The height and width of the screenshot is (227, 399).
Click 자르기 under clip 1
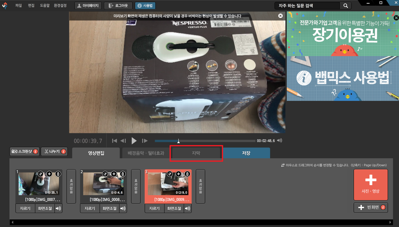(x=25, y=208)
